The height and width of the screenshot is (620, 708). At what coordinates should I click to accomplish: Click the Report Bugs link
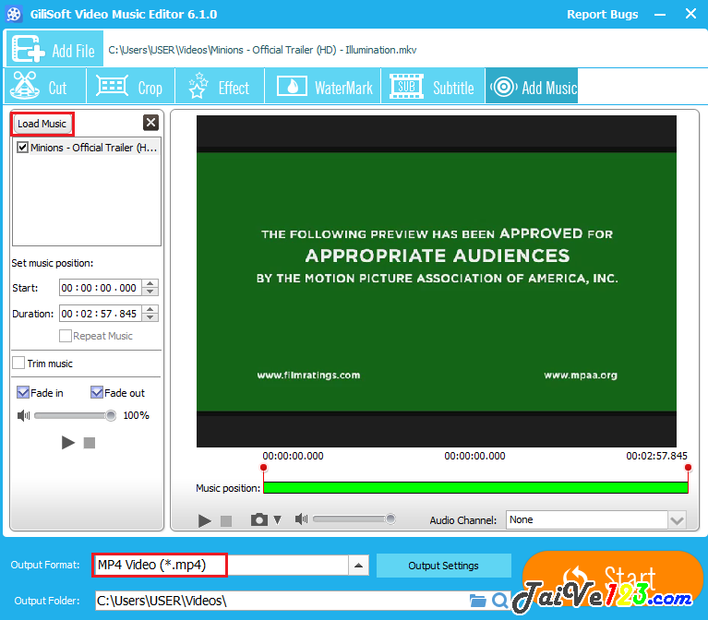pos(603,14)
